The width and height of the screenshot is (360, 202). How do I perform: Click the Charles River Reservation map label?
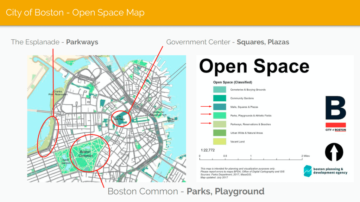[x=58, y=93]
